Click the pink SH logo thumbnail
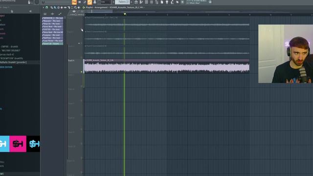Screen dimensions: 313x176 tap(18, 144)
